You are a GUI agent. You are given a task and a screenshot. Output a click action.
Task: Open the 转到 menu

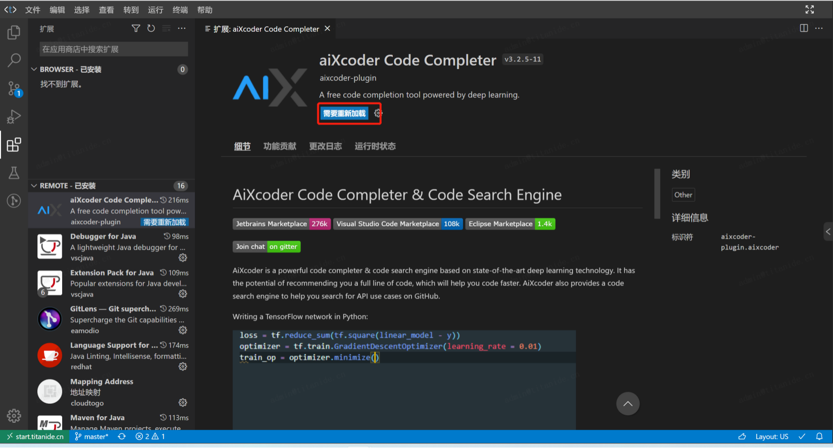click(131, 10)
